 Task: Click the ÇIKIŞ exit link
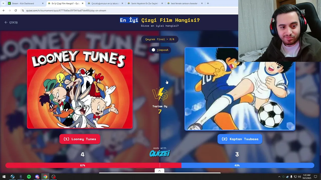coord(11,22)
